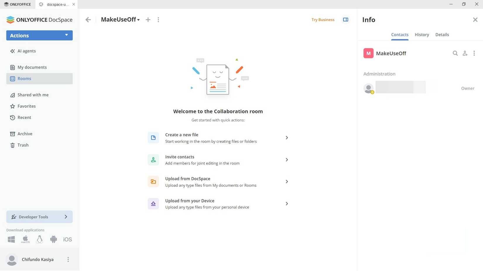This screenshot has height=271, width=483.
Task: Download the macOS desktop app
Action: click(25, 239)
